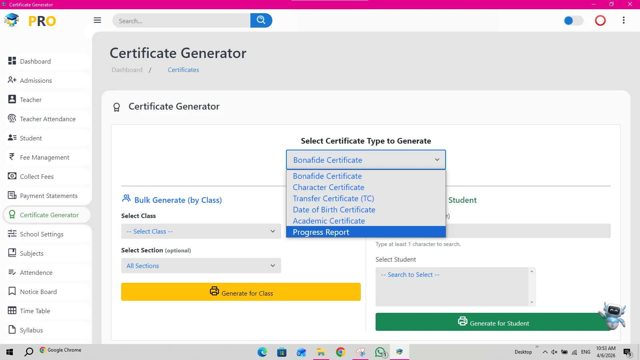This screenshot has width=640, height=360.
Task: Open the notification center icon
Action: coord(627,352)
